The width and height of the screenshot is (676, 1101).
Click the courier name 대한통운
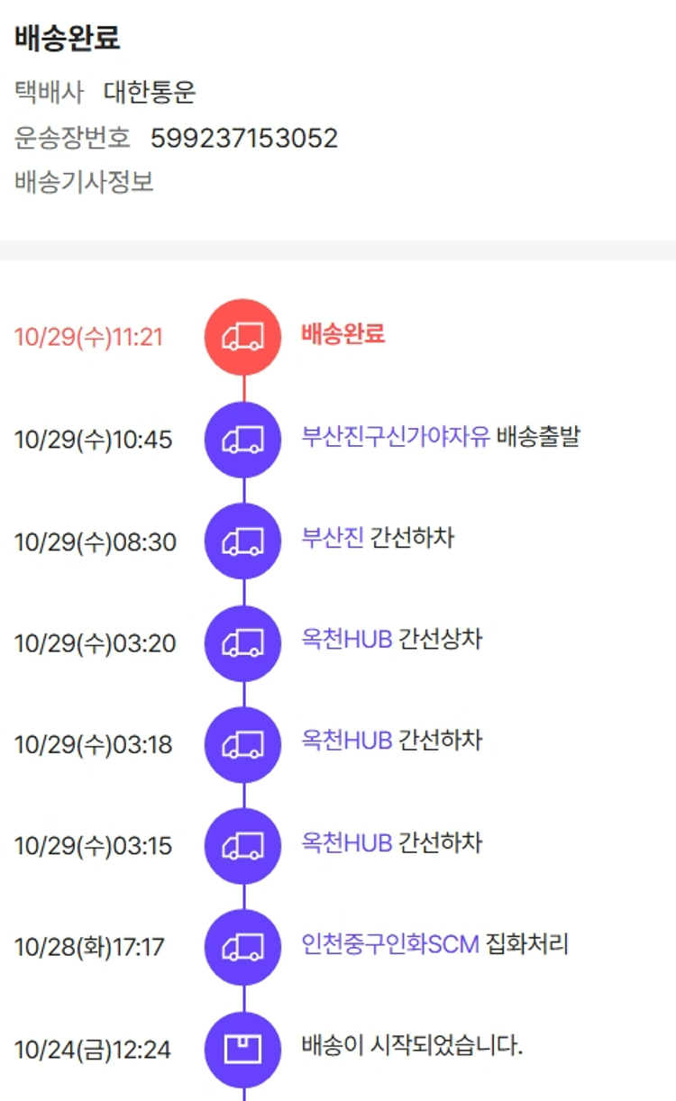[150, 92]
